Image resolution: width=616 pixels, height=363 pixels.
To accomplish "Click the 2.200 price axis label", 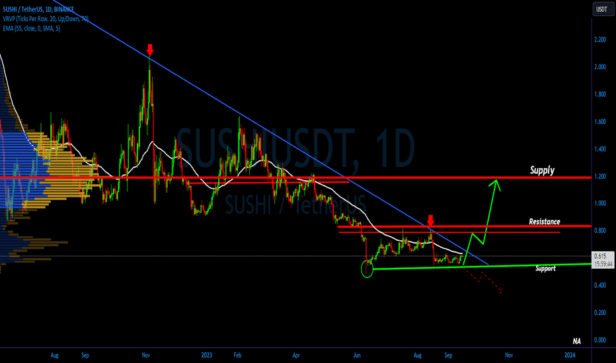I will tap(600, 39).
